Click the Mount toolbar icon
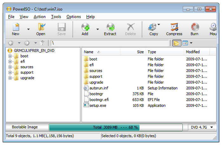 [213, 29]
